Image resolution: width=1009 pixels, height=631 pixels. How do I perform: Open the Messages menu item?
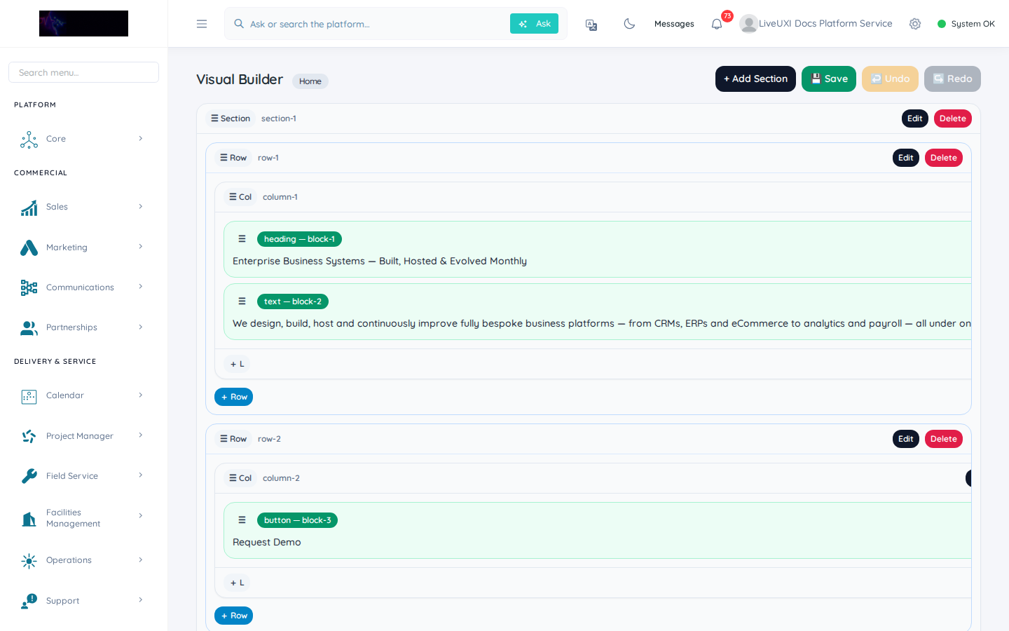674,24
